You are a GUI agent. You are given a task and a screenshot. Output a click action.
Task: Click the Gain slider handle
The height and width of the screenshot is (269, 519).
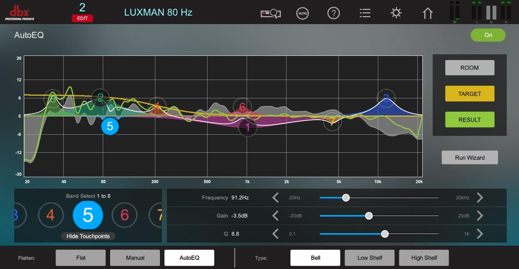tap(369, 216)
